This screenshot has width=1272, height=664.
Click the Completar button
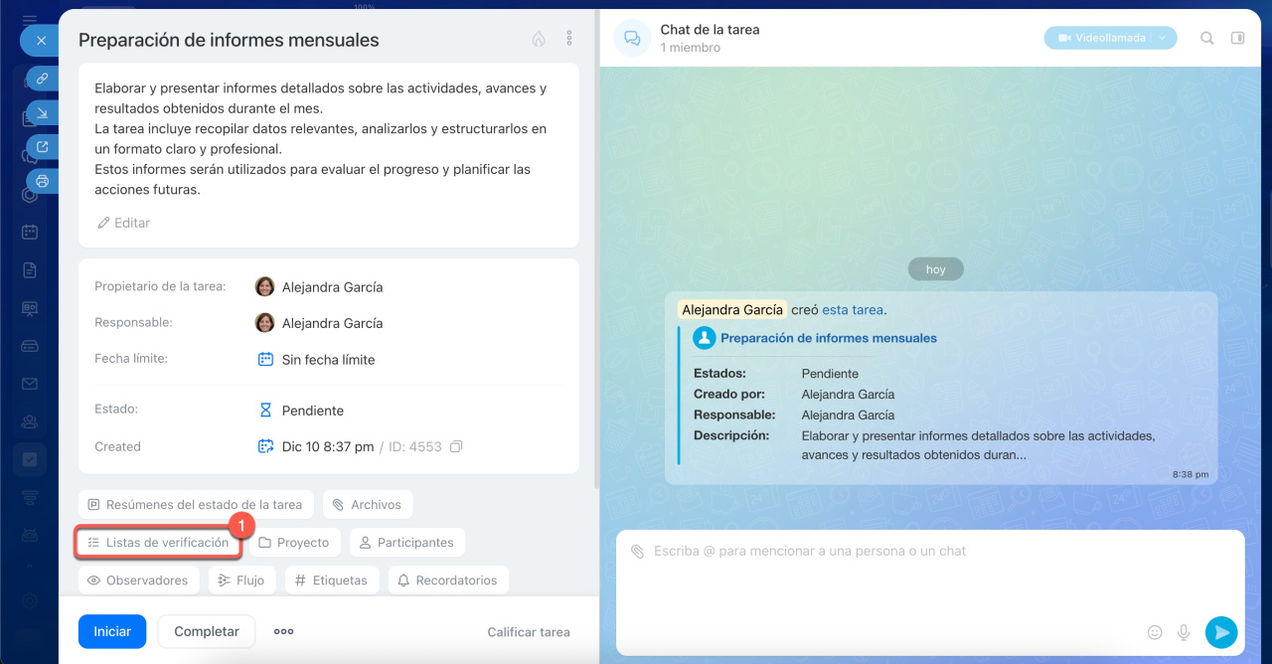click(207, 631)
